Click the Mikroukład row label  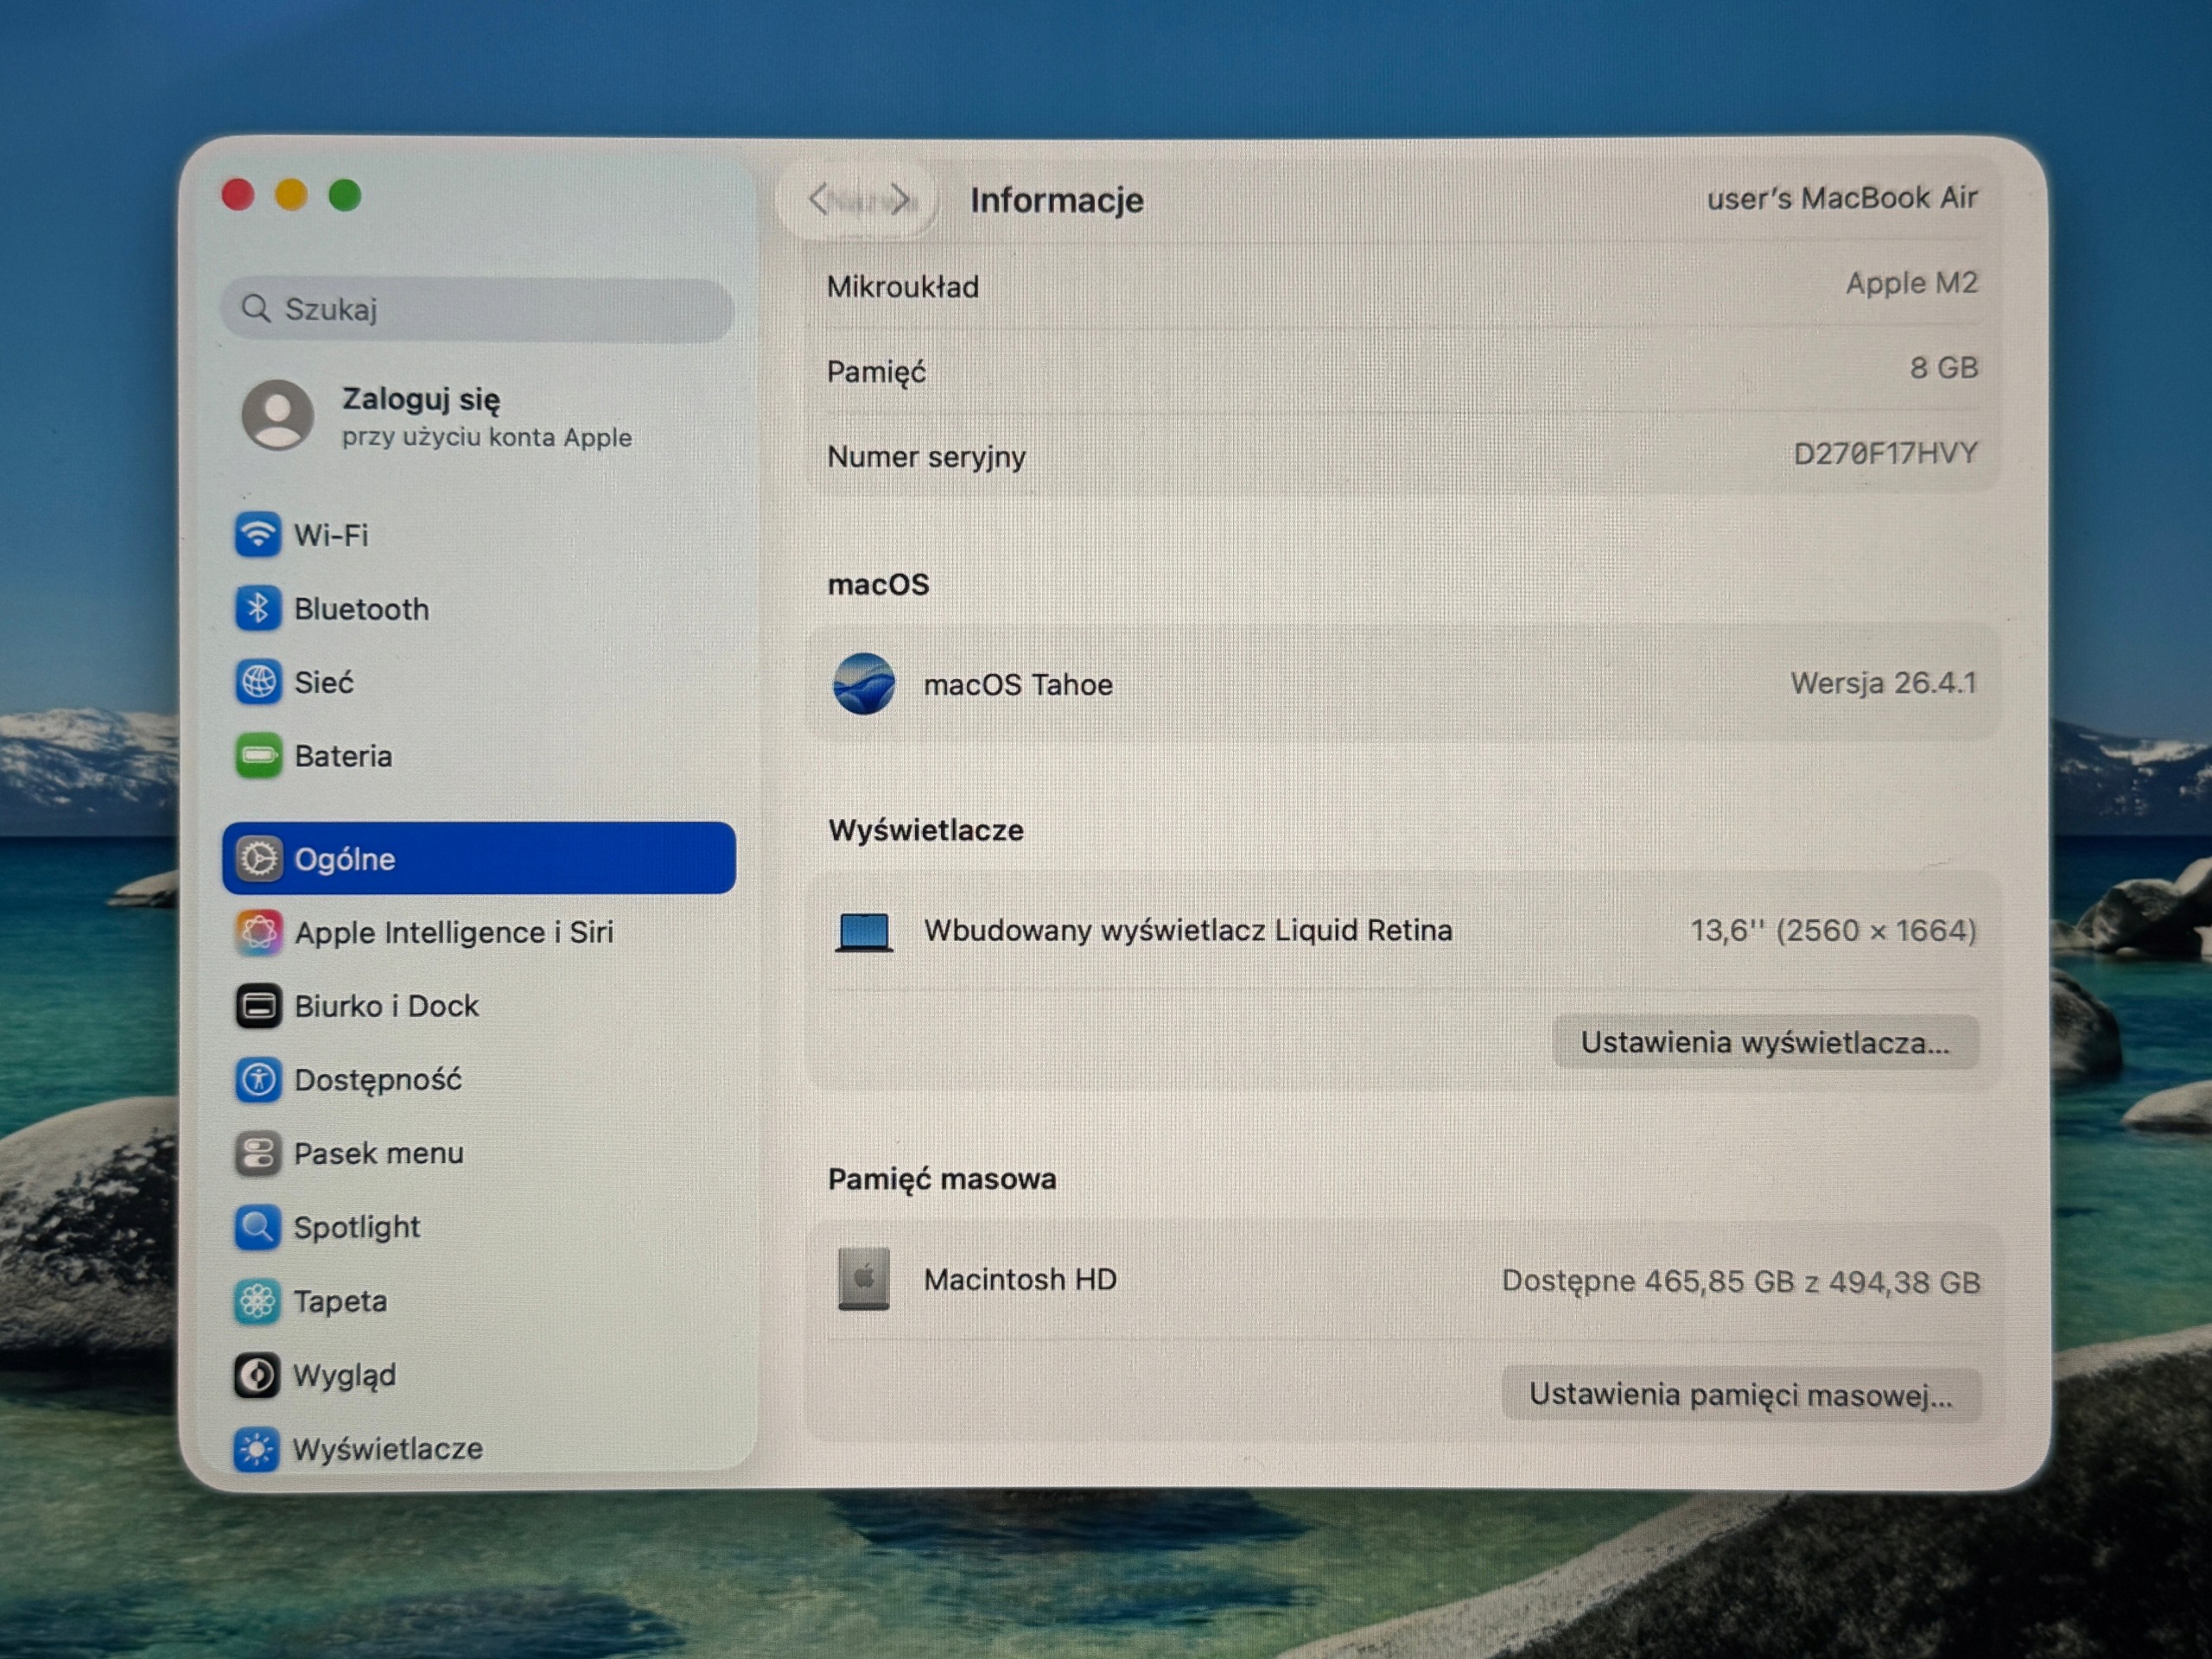(x=903, y=287)
